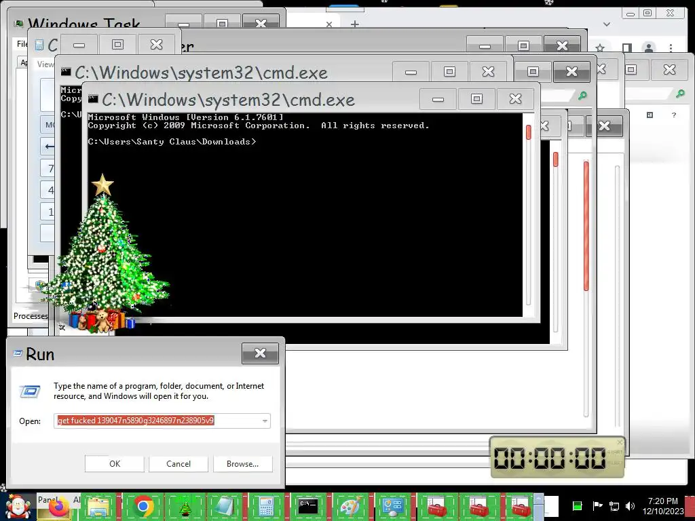
Task: Toggle the Explorer preview pane icon
Action: (x=650, y=115)
